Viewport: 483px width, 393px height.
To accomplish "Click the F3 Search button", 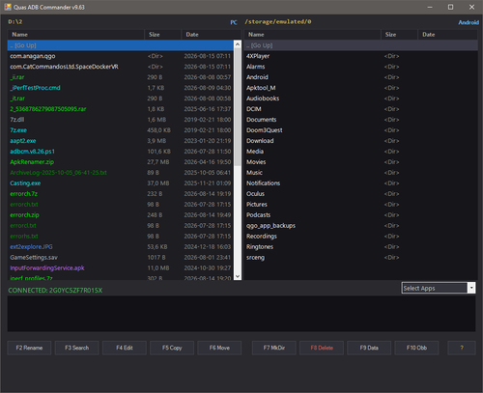I will pos(76,348).
